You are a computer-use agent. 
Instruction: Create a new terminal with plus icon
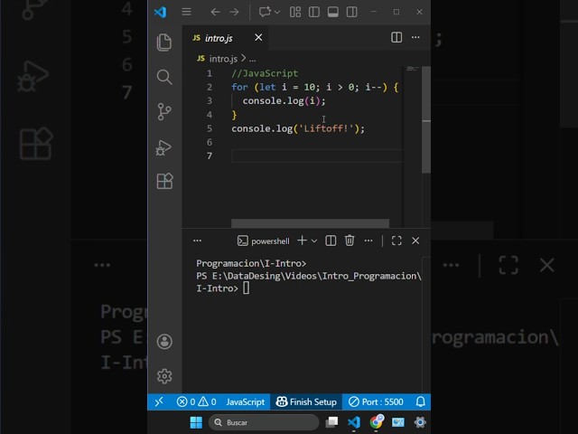coord(302,241)
